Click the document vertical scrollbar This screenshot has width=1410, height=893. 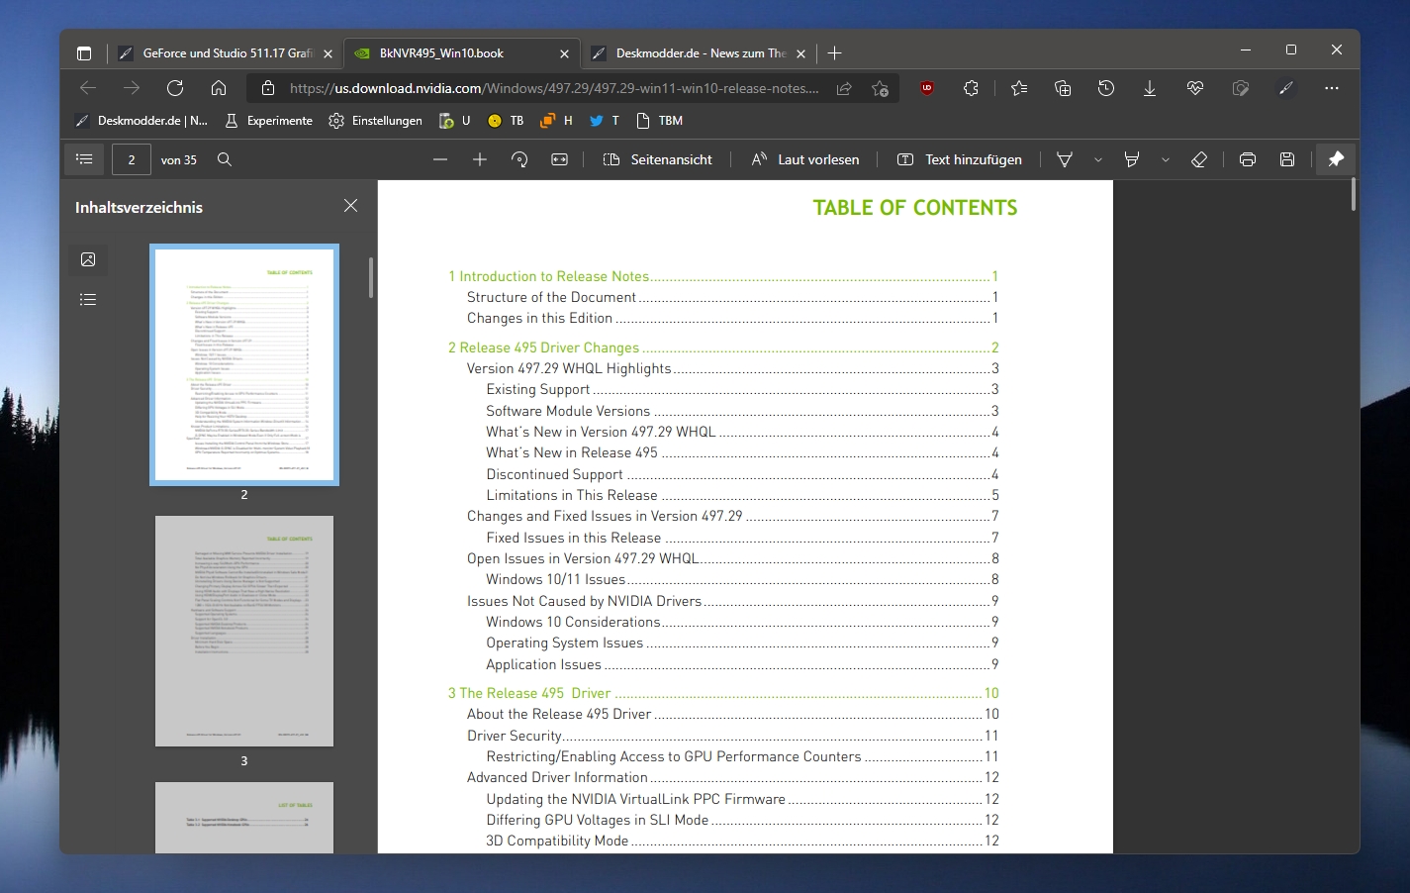click(x=1354, y=194)
